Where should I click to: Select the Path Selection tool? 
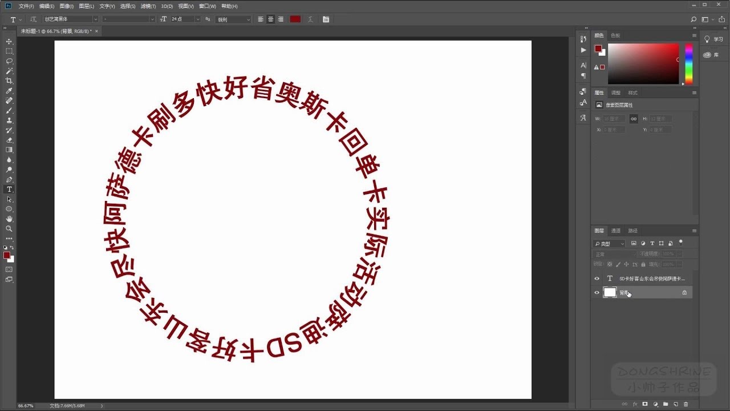pos(9,199)
